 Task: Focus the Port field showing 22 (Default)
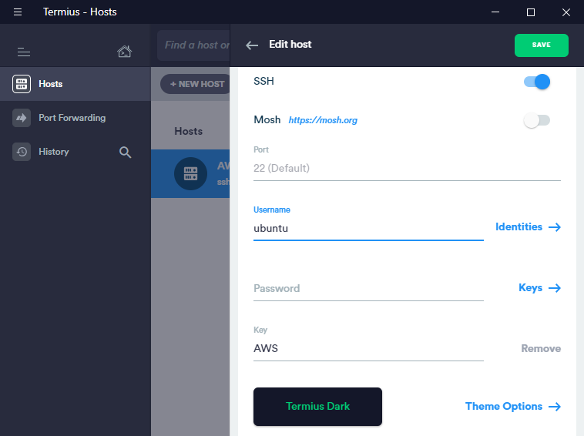point(407,168)
